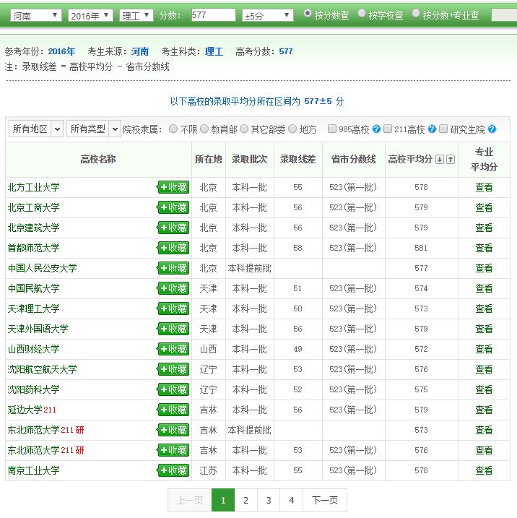Open 天津理工大学 university link
The width and height of the screenshot is (517, 518).
click(34, 308)
